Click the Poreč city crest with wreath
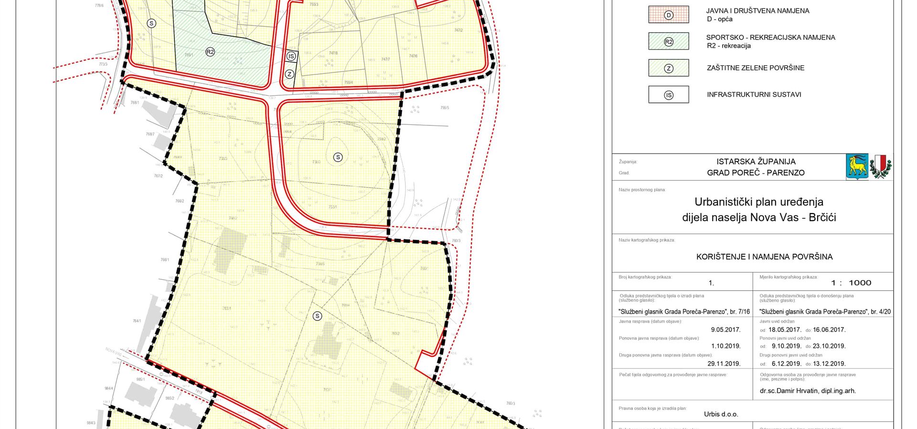Screen dimensions: 917x429 click(x=880, y=166)
